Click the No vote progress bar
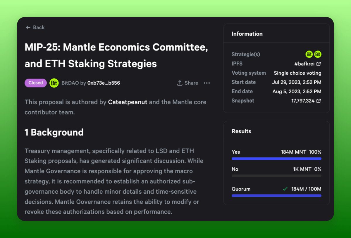 [276, 176]
